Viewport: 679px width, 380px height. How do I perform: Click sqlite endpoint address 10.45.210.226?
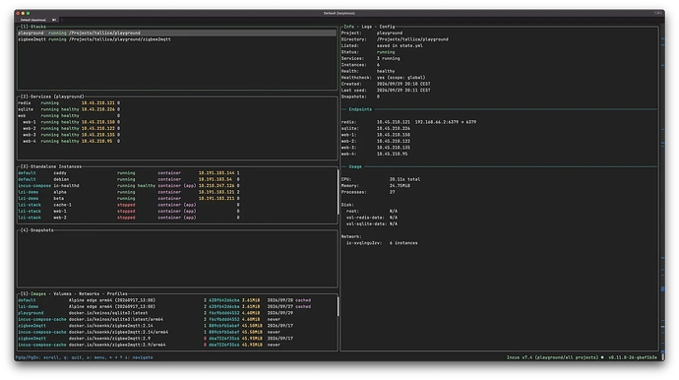(394, 129)
